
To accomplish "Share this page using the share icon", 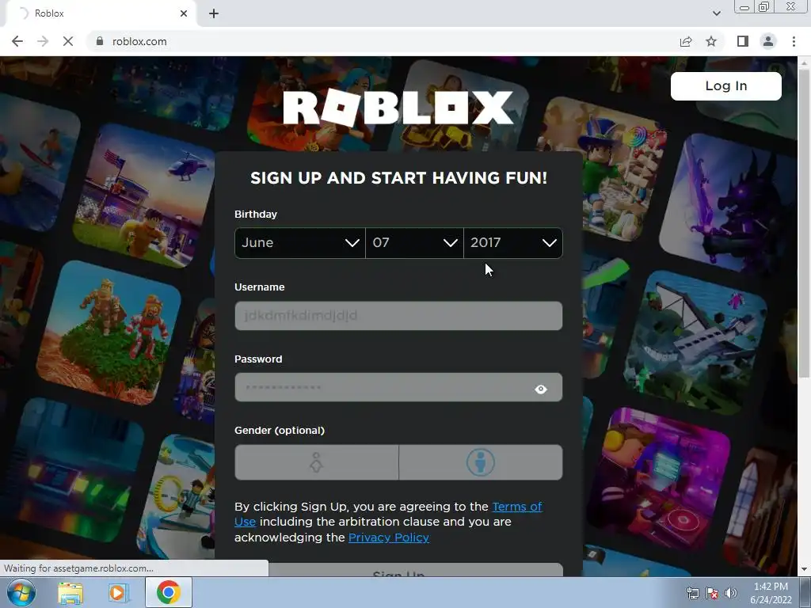I will pyautogui.click(x=686, y=41).
